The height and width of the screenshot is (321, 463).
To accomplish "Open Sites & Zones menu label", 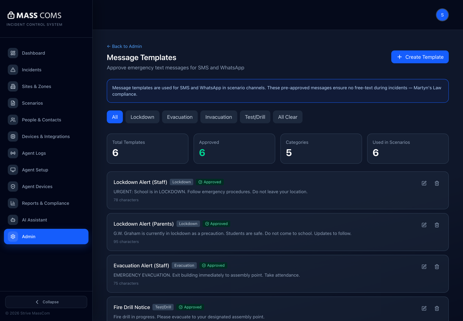I will tap(37, 86).
